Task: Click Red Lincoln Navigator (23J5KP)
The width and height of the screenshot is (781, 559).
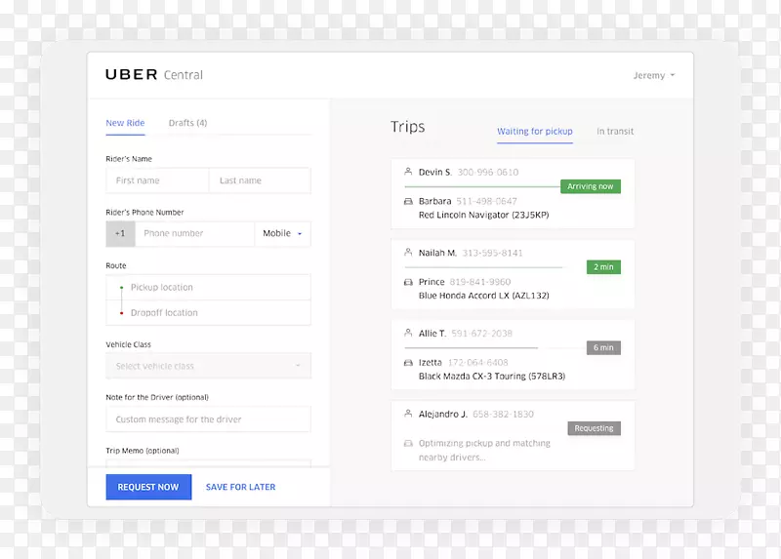Action: (483, 215)
